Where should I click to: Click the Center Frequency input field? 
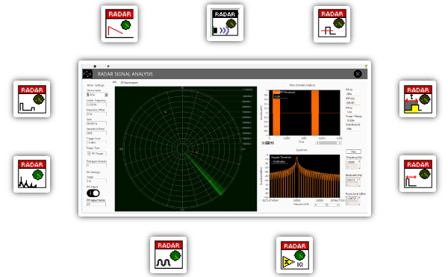(x=96, y=105)
